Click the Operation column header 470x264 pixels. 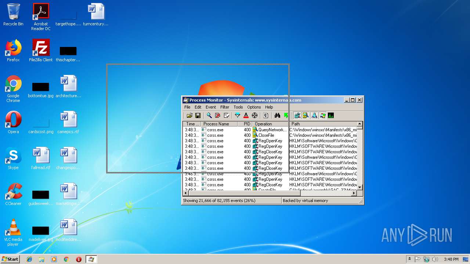coord(271,124)
